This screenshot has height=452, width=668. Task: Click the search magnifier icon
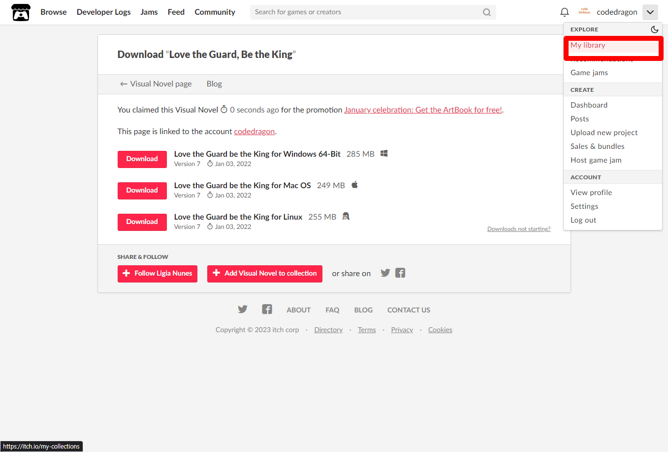[x=487, y=12]
